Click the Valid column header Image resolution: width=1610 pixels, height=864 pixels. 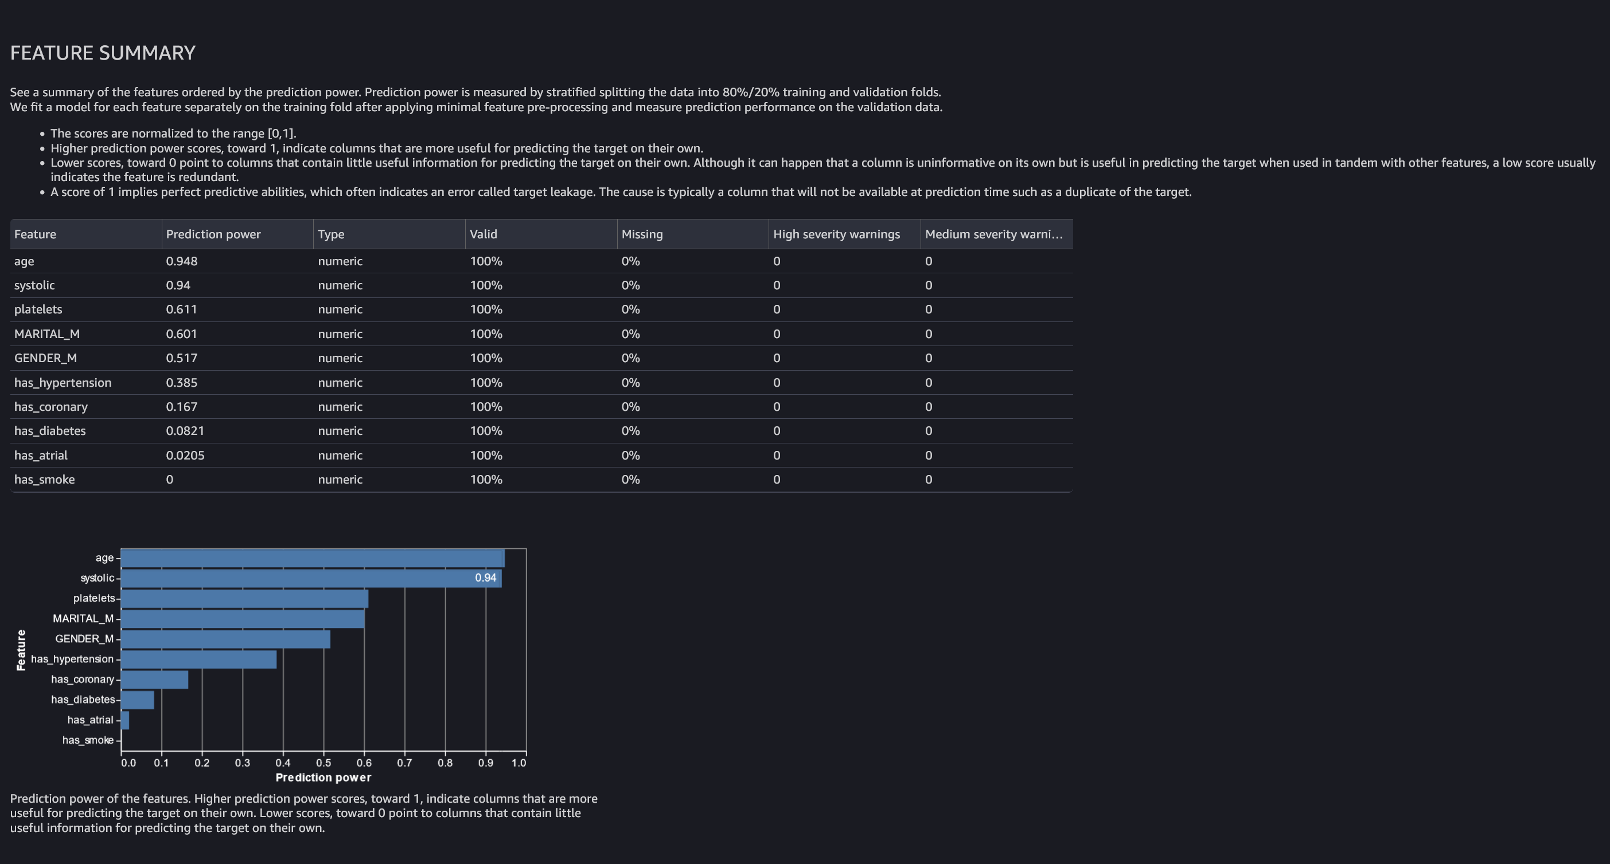[483, 234]
